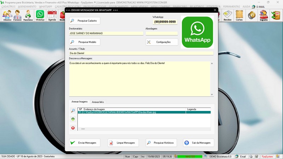Screen dimensions: 283x159
Task: Open Configurações button
Action: pos(162,42)
